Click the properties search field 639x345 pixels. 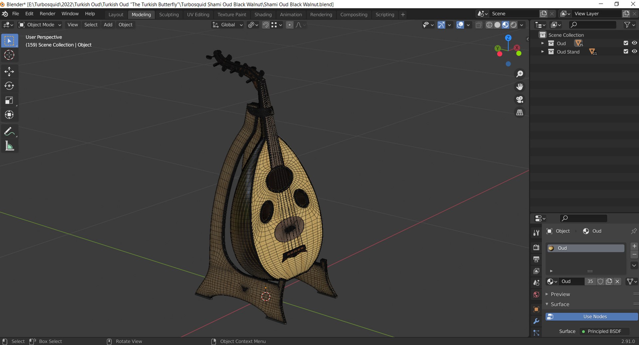coord(584,218)
